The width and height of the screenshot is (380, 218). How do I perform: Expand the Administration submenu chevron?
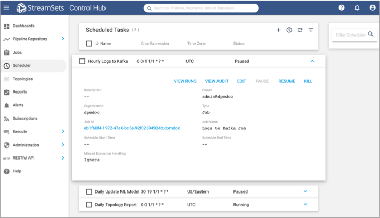tap(63, 145)
